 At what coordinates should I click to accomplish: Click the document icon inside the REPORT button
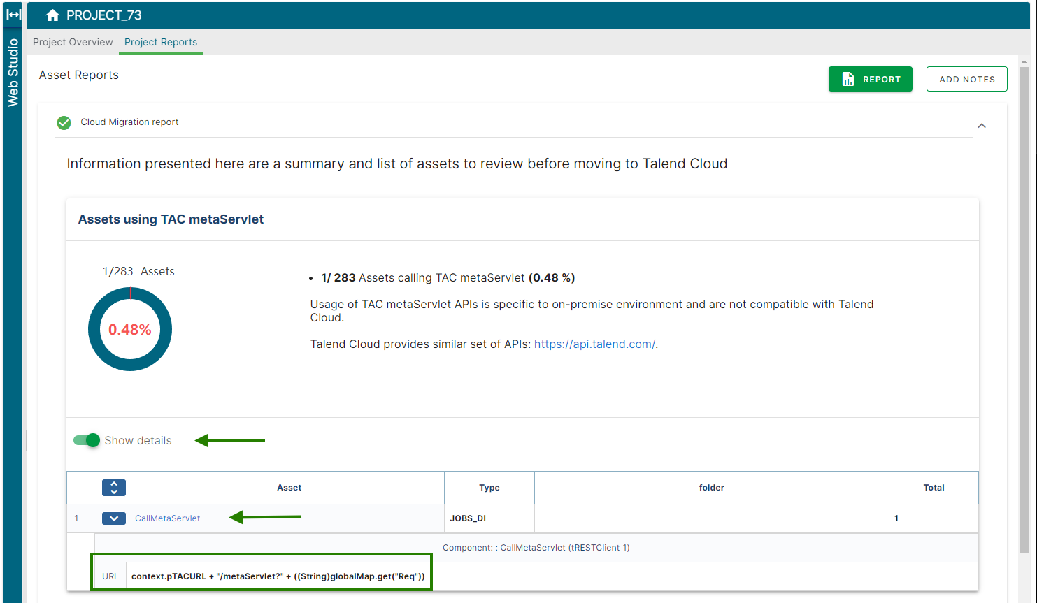tap(848, 79)
